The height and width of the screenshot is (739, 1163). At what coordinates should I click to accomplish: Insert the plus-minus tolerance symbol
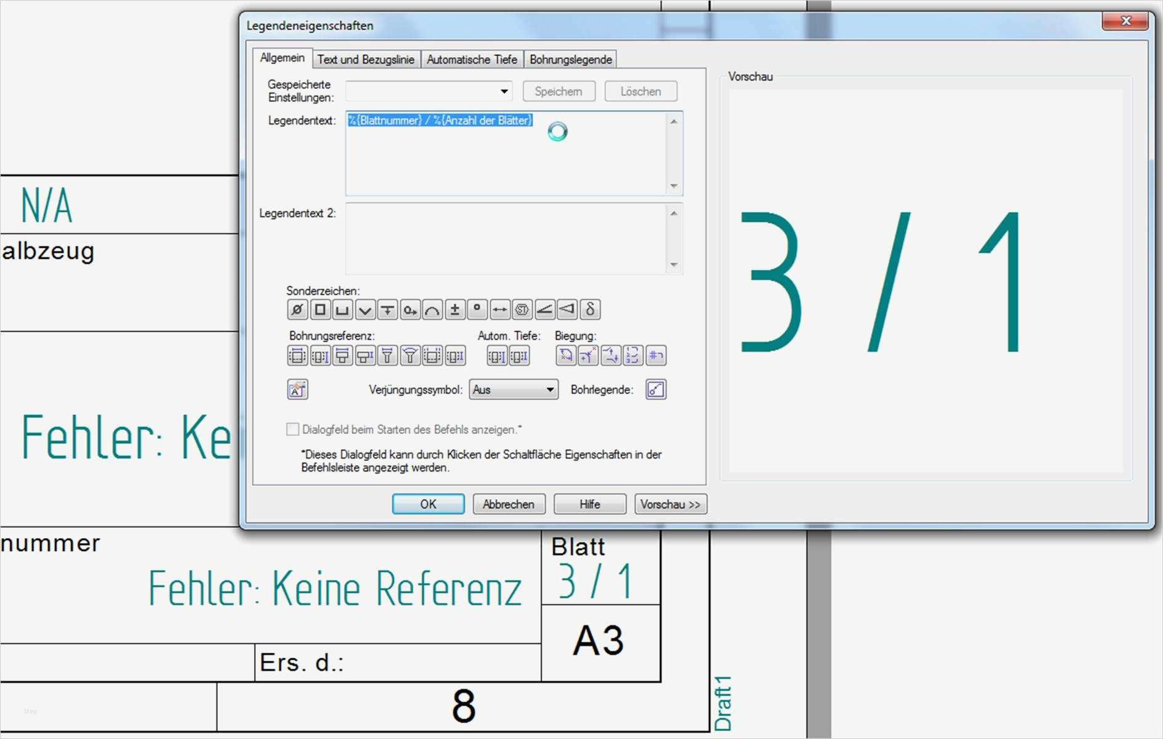click(x=454, y=309)
